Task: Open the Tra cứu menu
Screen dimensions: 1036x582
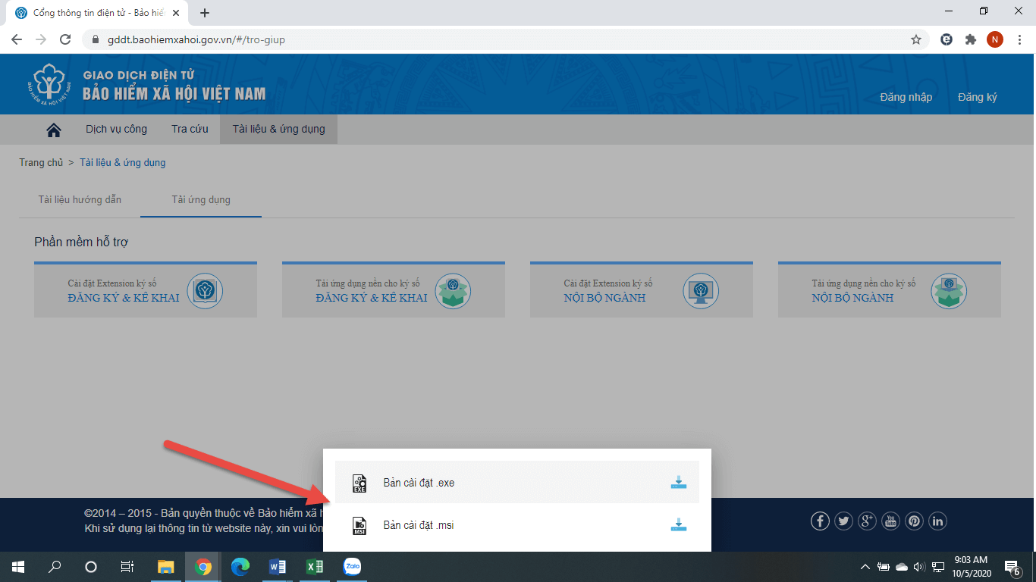Action: [190, 130]
